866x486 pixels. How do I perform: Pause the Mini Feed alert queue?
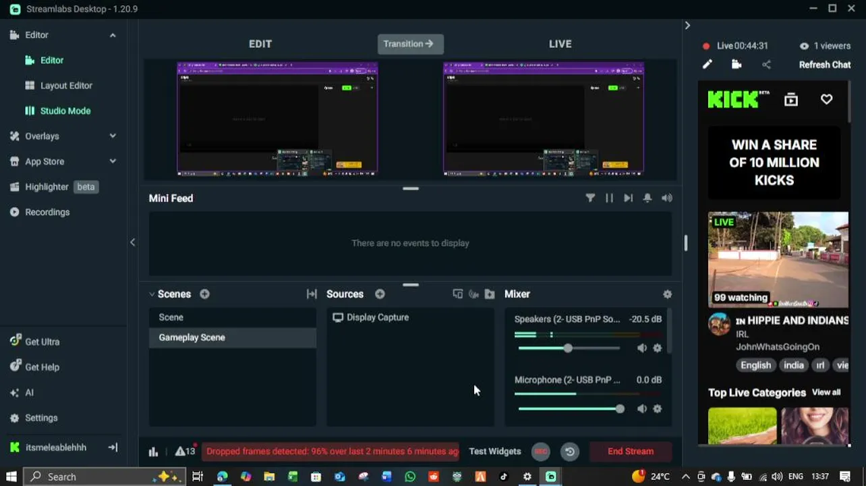pyautogui.click(x=609, y=198)
